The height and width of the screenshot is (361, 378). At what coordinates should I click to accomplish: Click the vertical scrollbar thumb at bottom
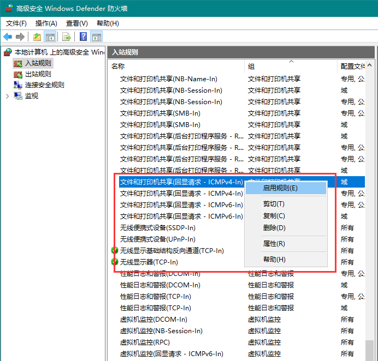tap(370, 351)
